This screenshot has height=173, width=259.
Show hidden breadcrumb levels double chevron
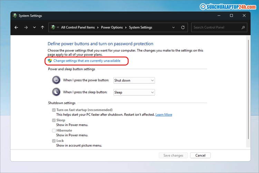[x=58, y=27]
